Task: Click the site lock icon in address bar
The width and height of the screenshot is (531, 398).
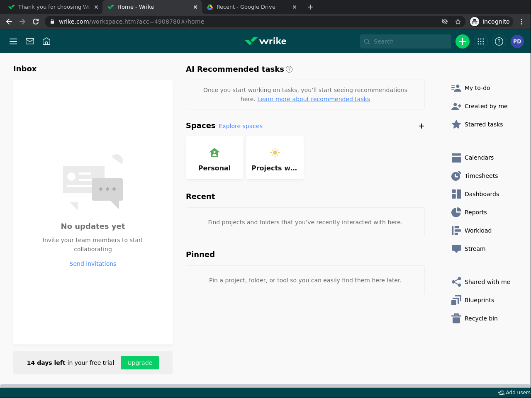Action: click(x=52, y=22)
